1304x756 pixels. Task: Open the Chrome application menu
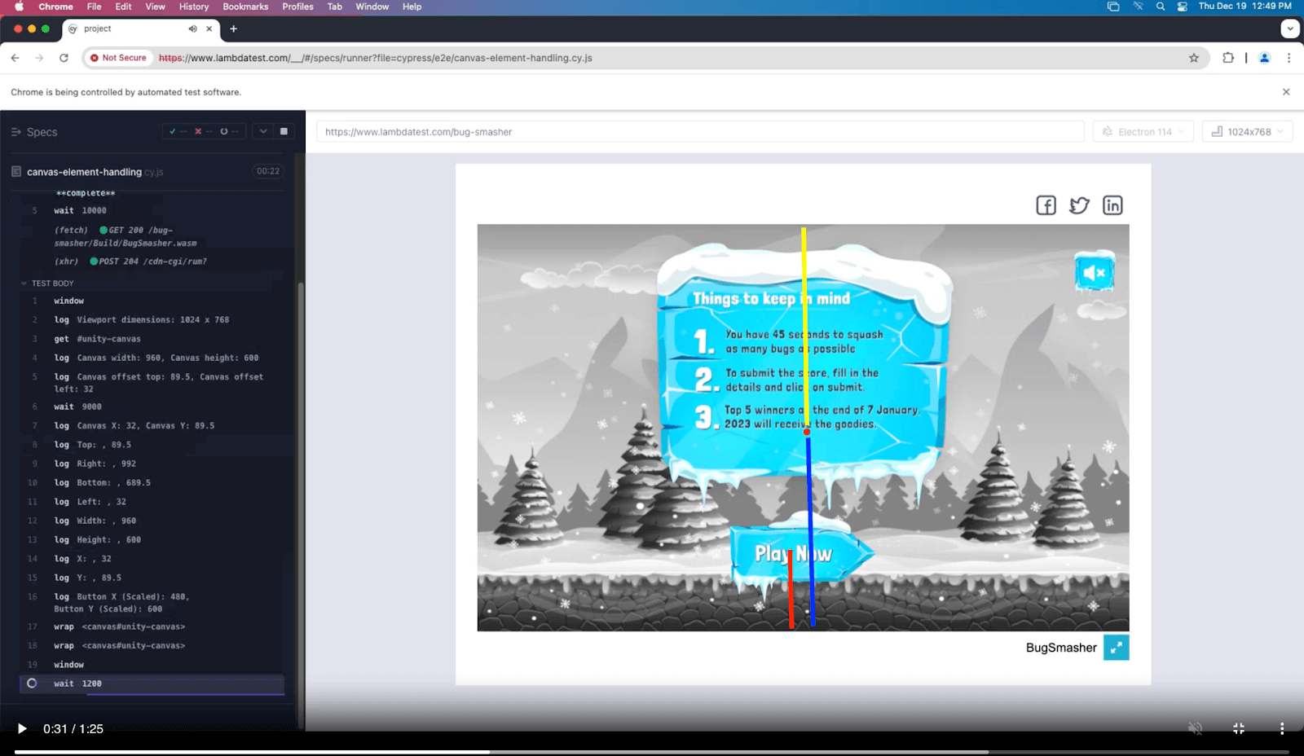point(55,7)
